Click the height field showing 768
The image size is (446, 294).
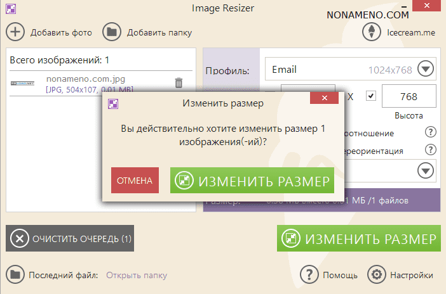(409, 96)
